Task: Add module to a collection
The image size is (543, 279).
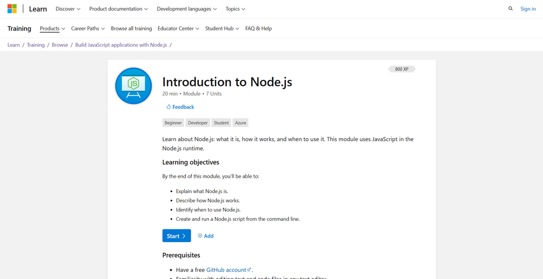Action: (x=205, y=235)
